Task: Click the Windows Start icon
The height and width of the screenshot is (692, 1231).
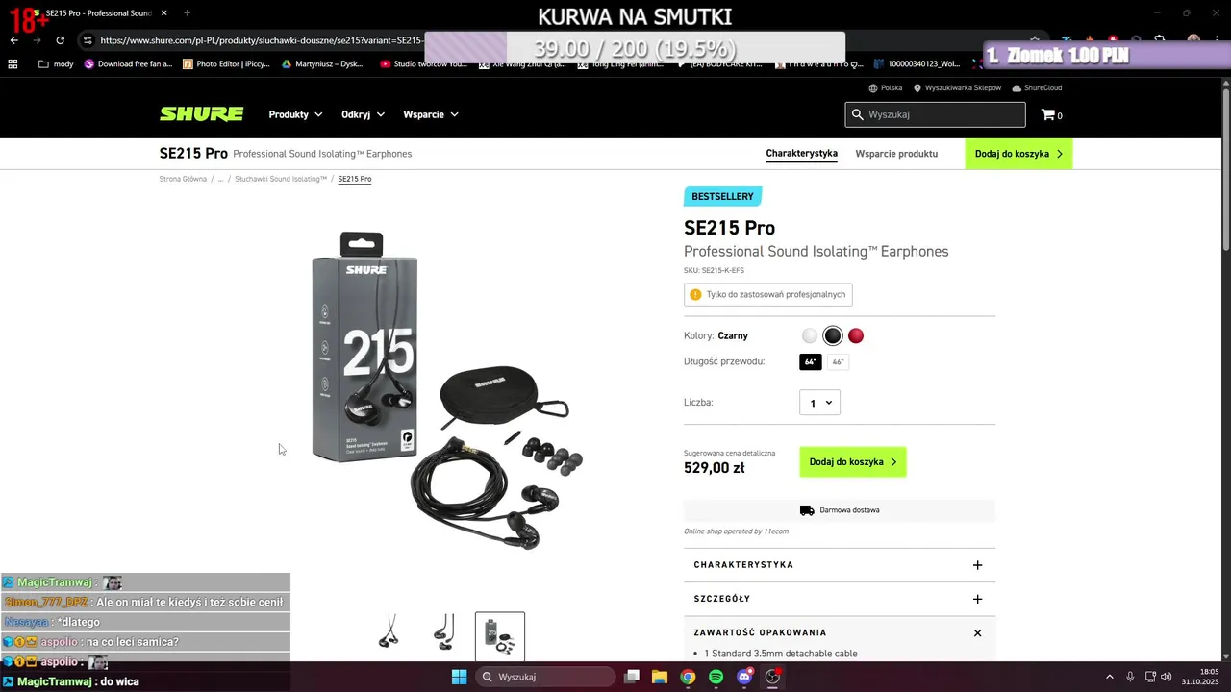Action: point(459,677)
